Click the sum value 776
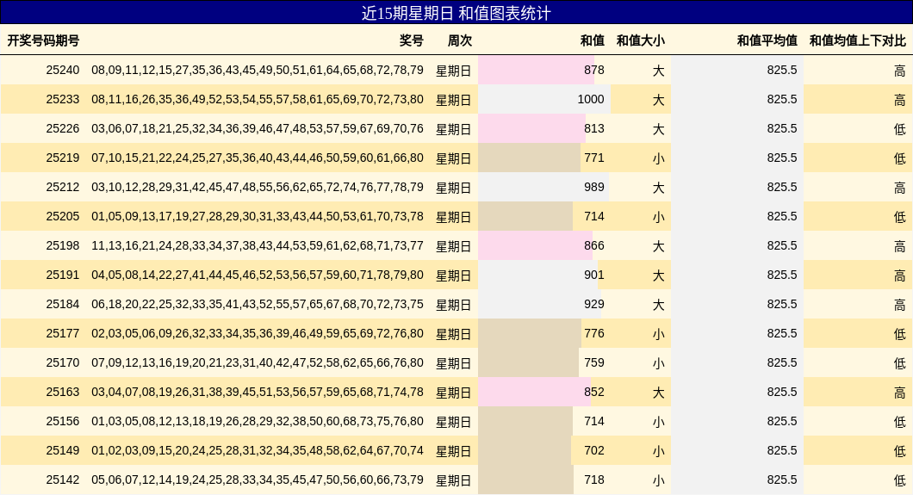 (594, 334)
